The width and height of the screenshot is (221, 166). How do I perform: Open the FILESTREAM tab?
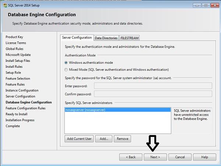(x=129, y=38)
